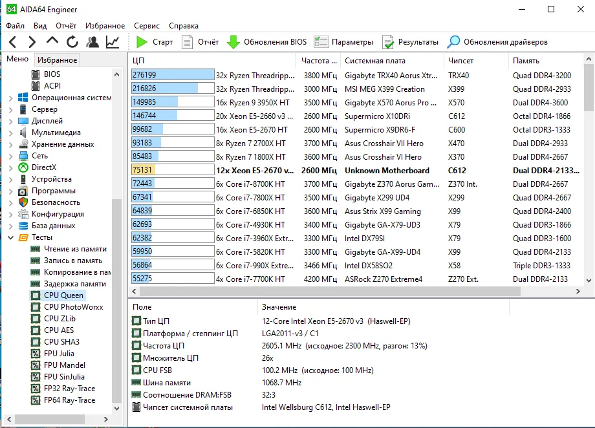Image resolution: width=595 pixels, height=428 pixels.
Task: Click the menu tree scroll-down arrow
Action: pyautogui.click(x=117, y=408)
